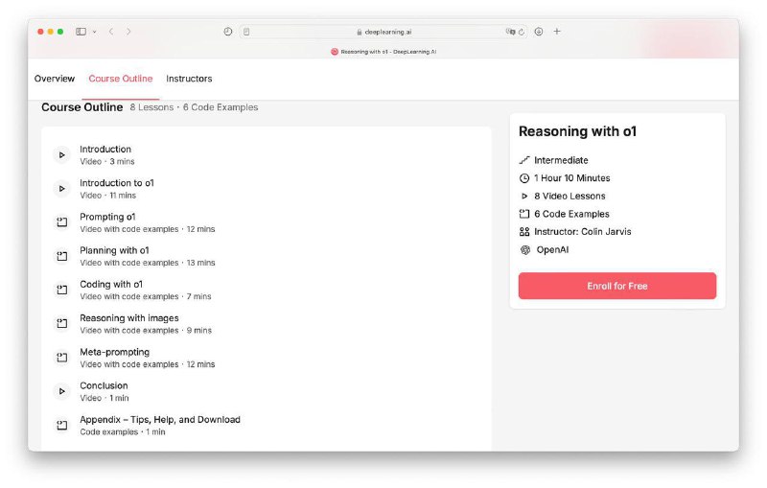Click the Course Outline section heading
767x488 pixels.
82,107
